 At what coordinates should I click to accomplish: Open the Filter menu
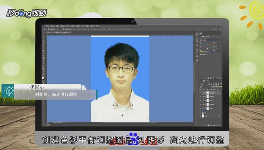pyautogui.click(x=78, y=26)
